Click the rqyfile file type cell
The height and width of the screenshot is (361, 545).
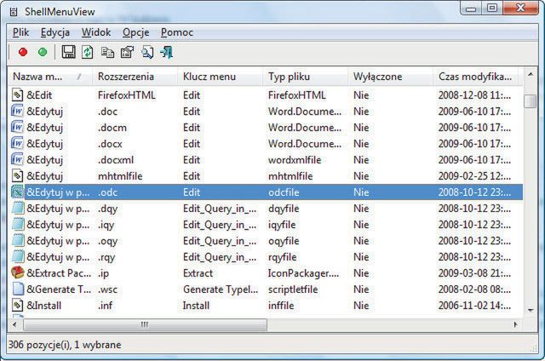coord(282,257)
